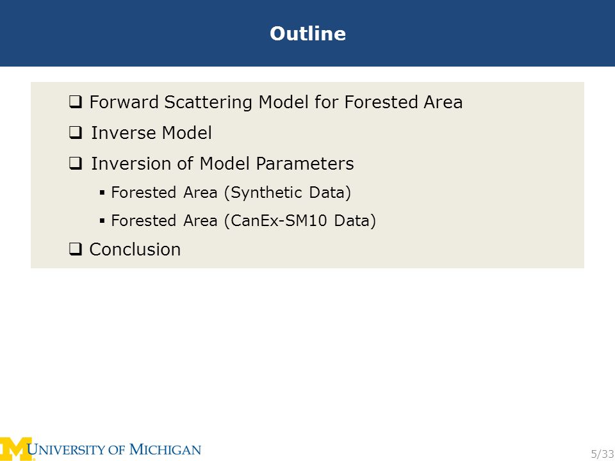Image resolution: width=615 pixels, height=461 pixels.
Task: Click the square bullet before Synthetic Data item
Action: point(102,193)
